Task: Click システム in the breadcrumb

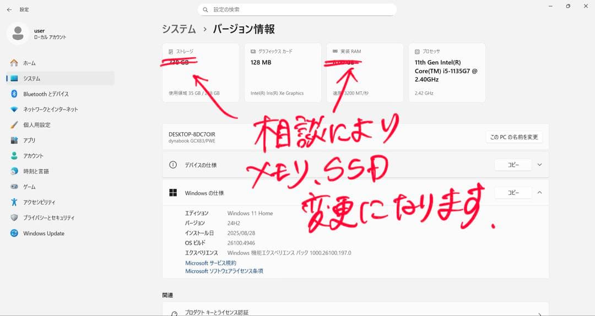Action: coord(178,29)
